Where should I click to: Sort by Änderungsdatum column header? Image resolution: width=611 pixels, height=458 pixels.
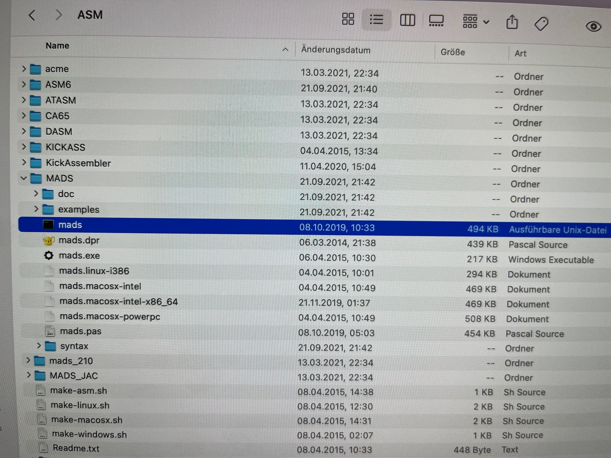tap(336, 50)
